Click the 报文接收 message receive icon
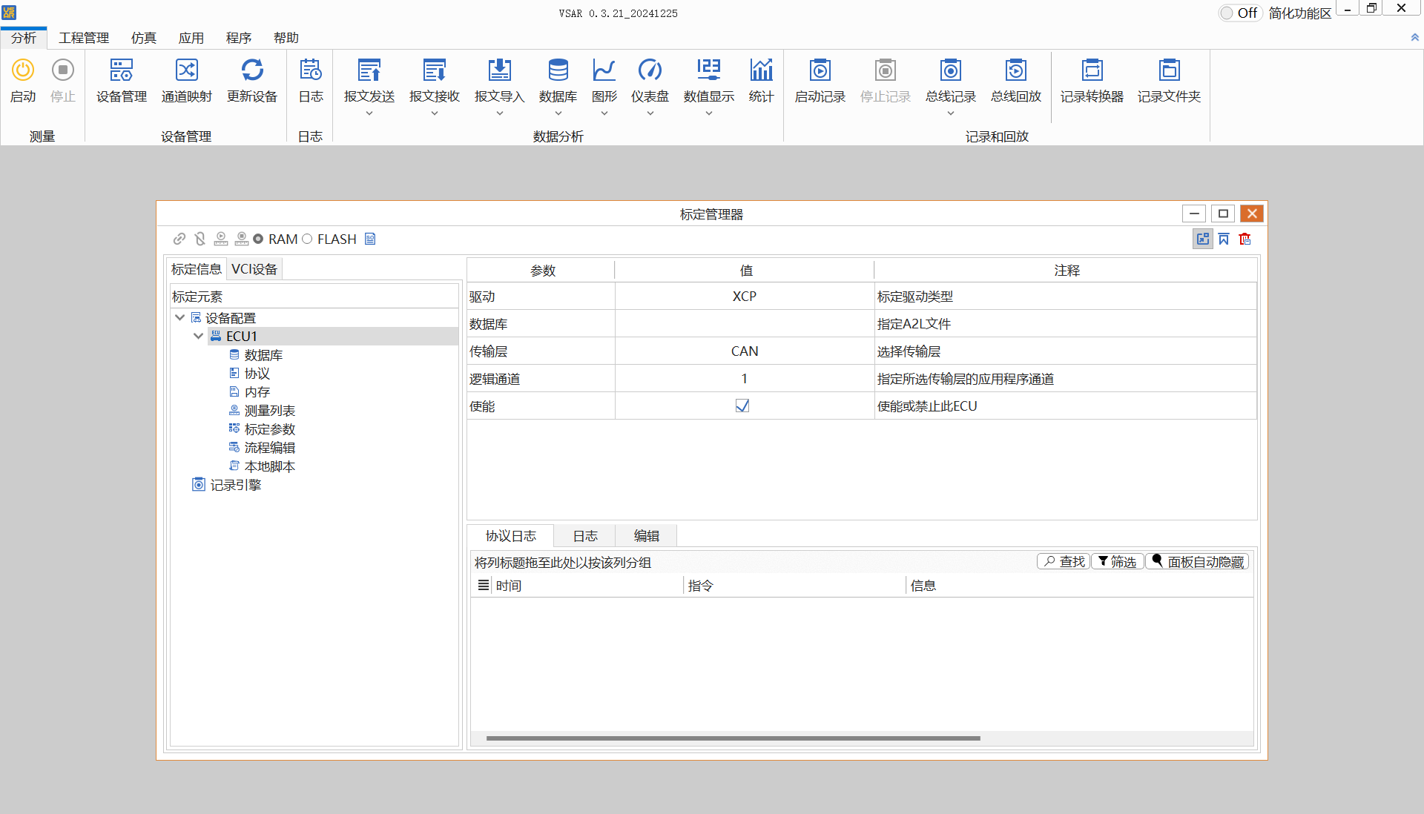Screen dimensions: 1424x814 (435, 70)
